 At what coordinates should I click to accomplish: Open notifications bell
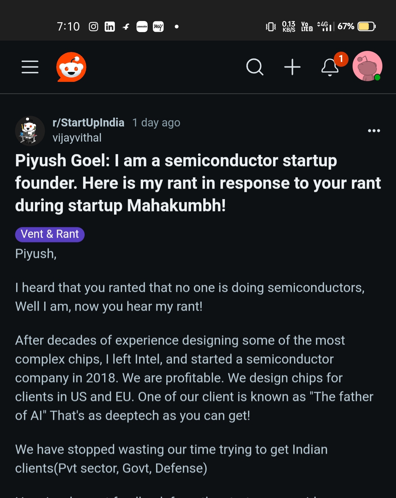coord(330,67)
